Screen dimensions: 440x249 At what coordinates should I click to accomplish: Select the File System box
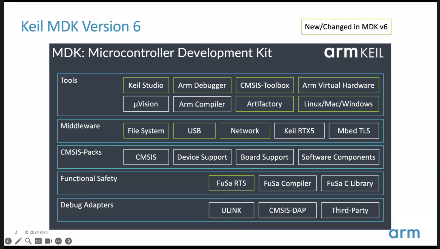146,131
